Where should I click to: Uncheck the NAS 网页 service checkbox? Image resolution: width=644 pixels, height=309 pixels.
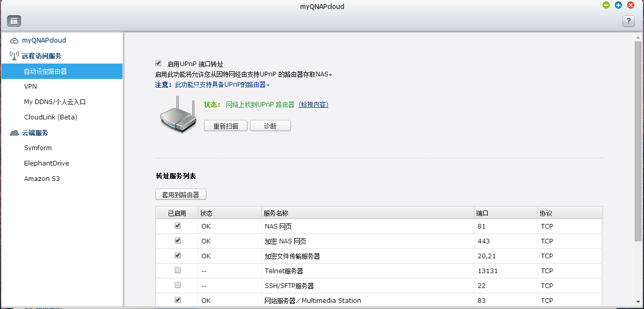click(178, 225)
